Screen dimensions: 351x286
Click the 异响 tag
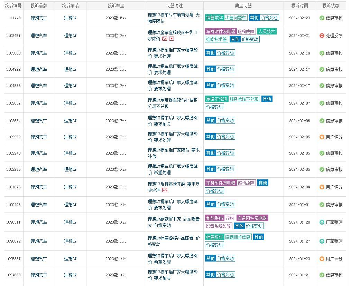click(230, 218)
